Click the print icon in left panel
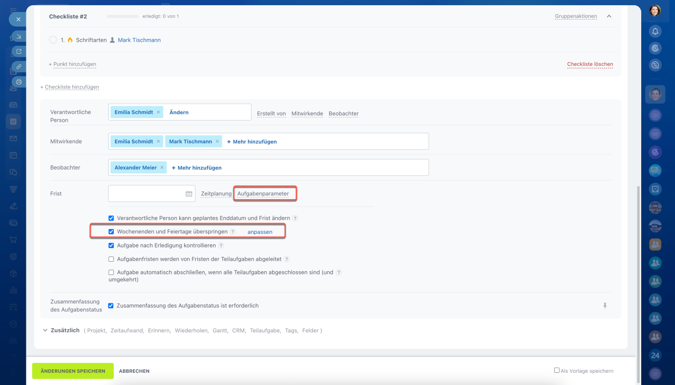This screenshot has height=385, width=675. [18, 82]
